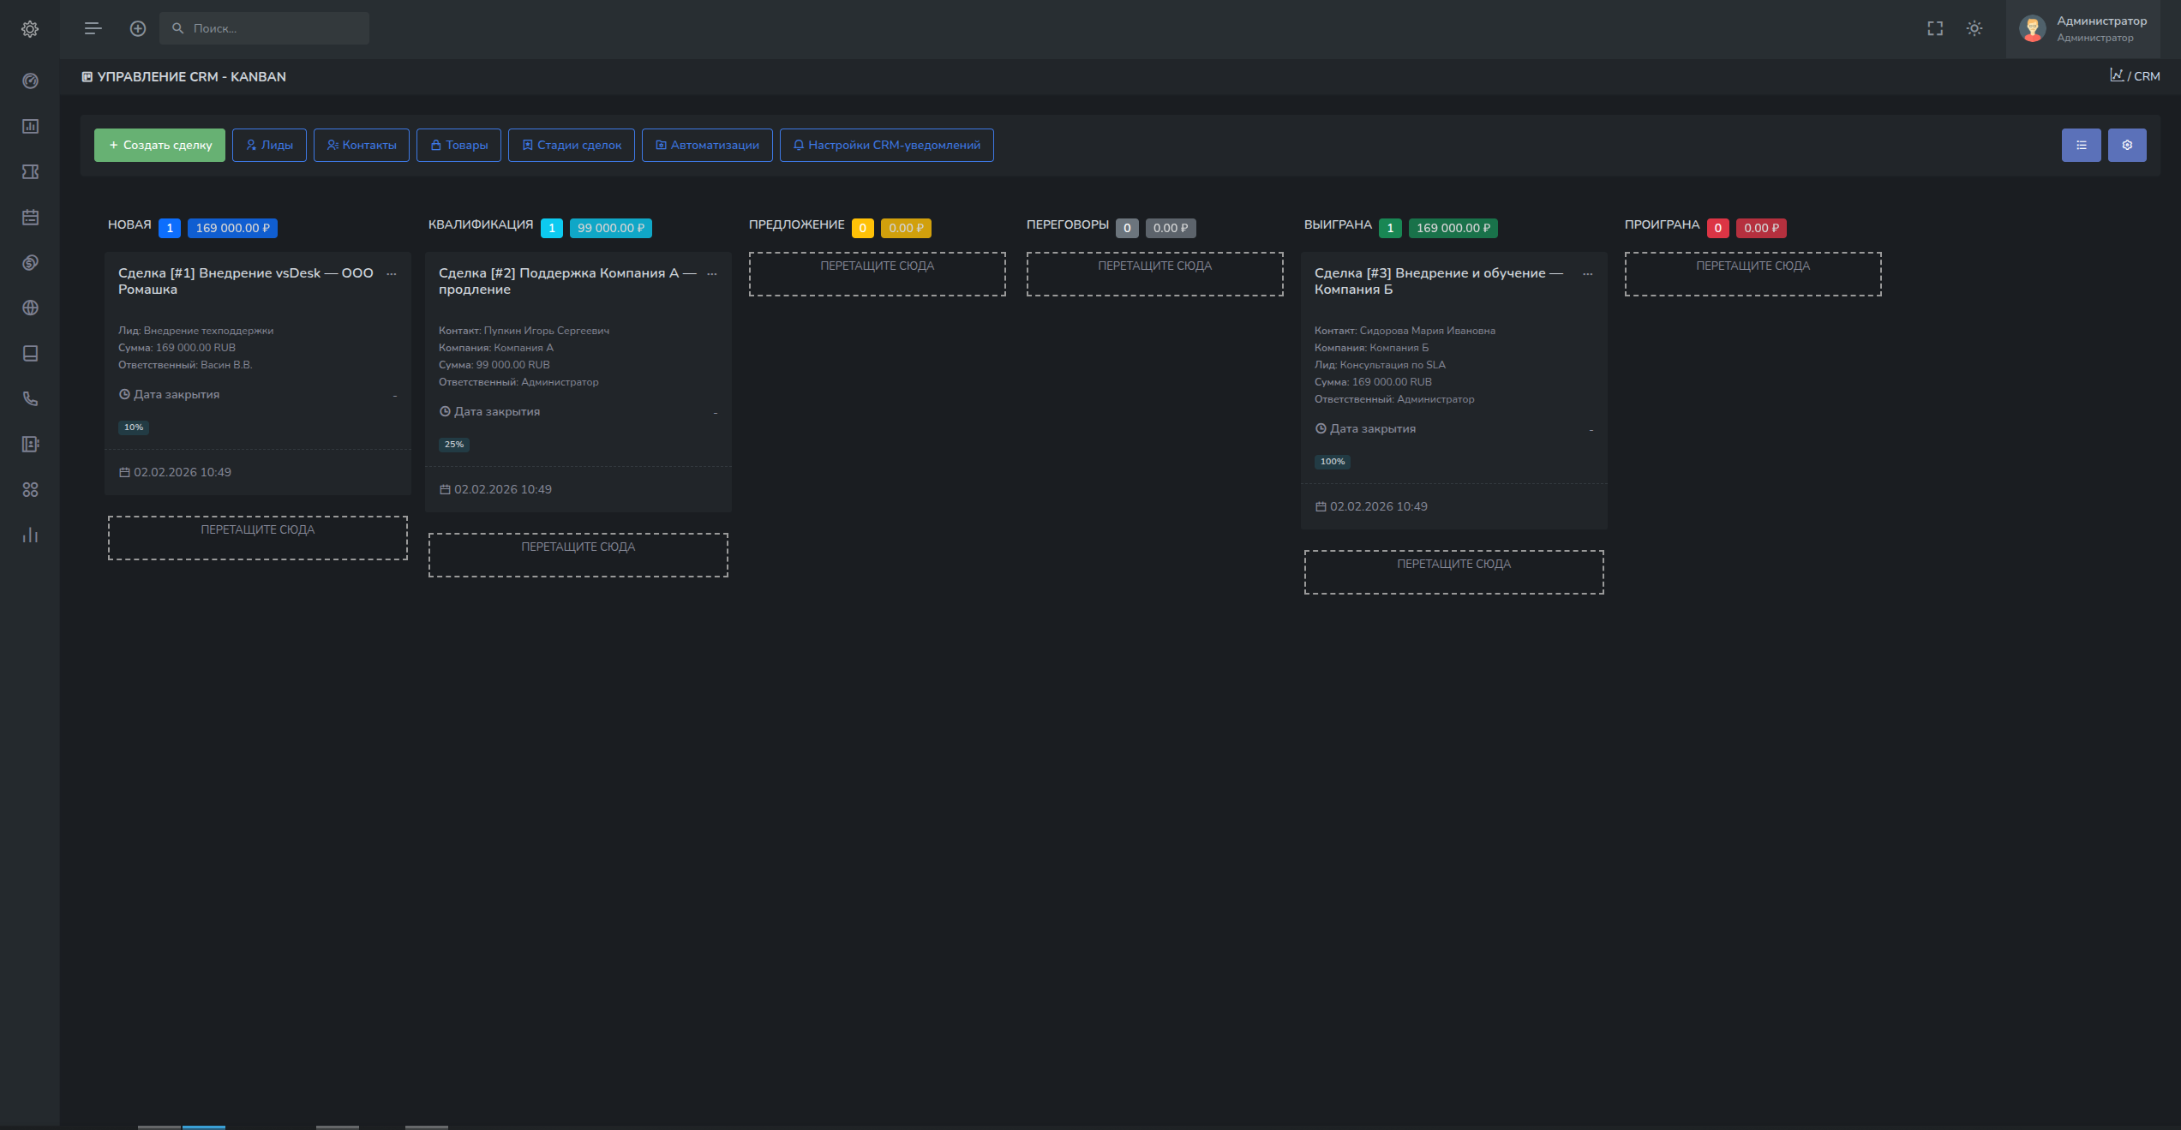
Task: Open the coins finance sidebar icon
Action: point(30,263)
